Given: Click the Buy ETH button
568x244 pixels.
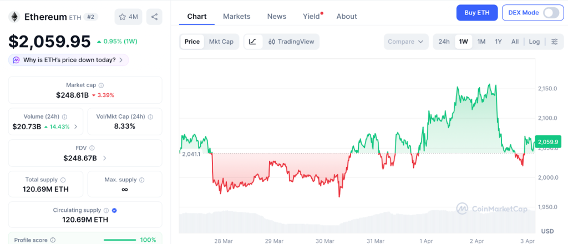Looking at the screenshot, I should 476,13.
